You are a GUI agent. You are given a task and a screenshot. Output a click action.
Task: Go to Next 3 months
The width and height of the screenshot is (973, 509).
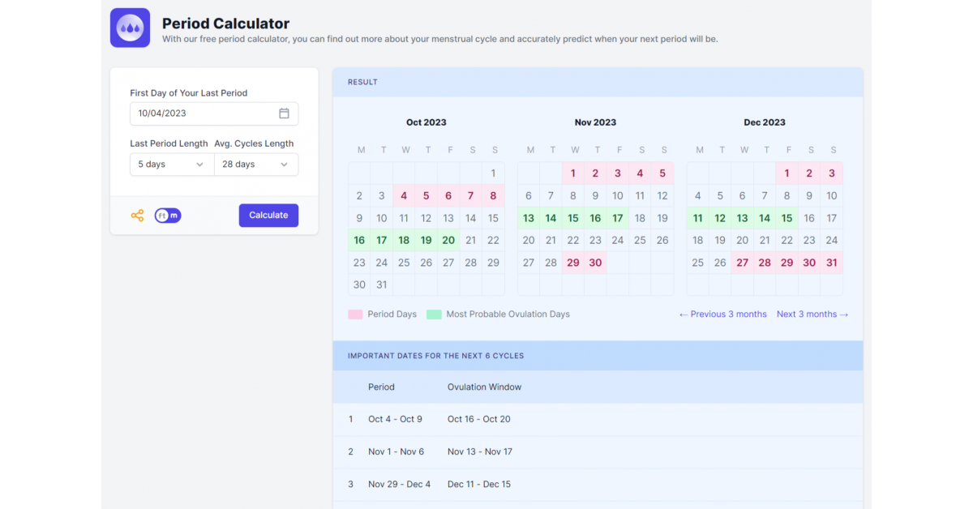point(812,314)
